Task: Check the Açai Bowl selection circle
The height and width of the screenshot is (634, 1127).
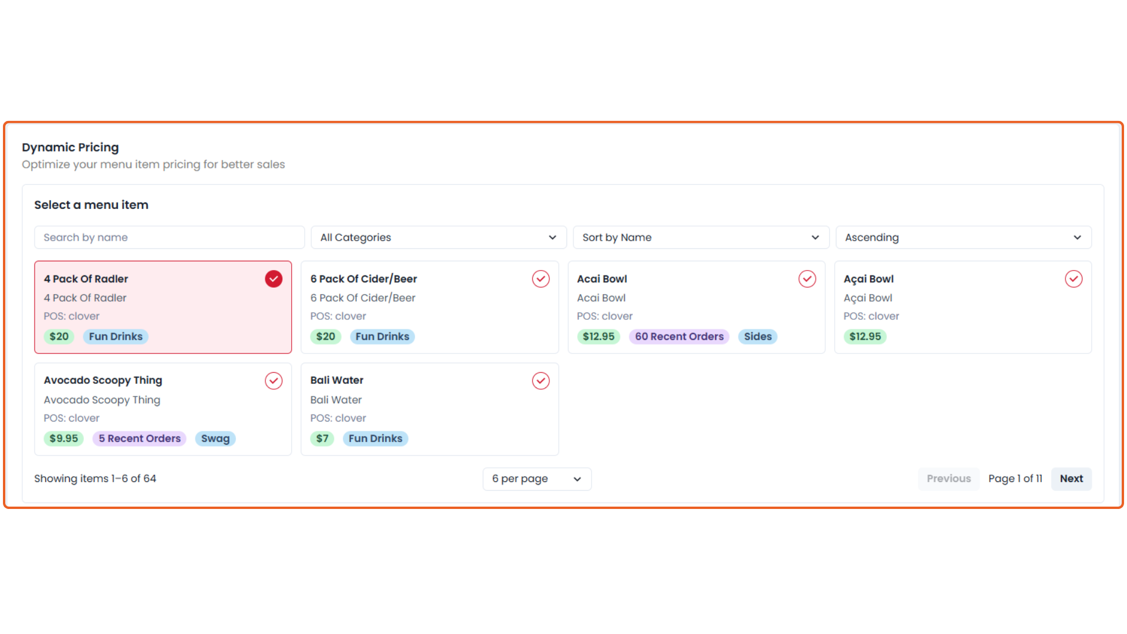Action: pos(1074,279)
